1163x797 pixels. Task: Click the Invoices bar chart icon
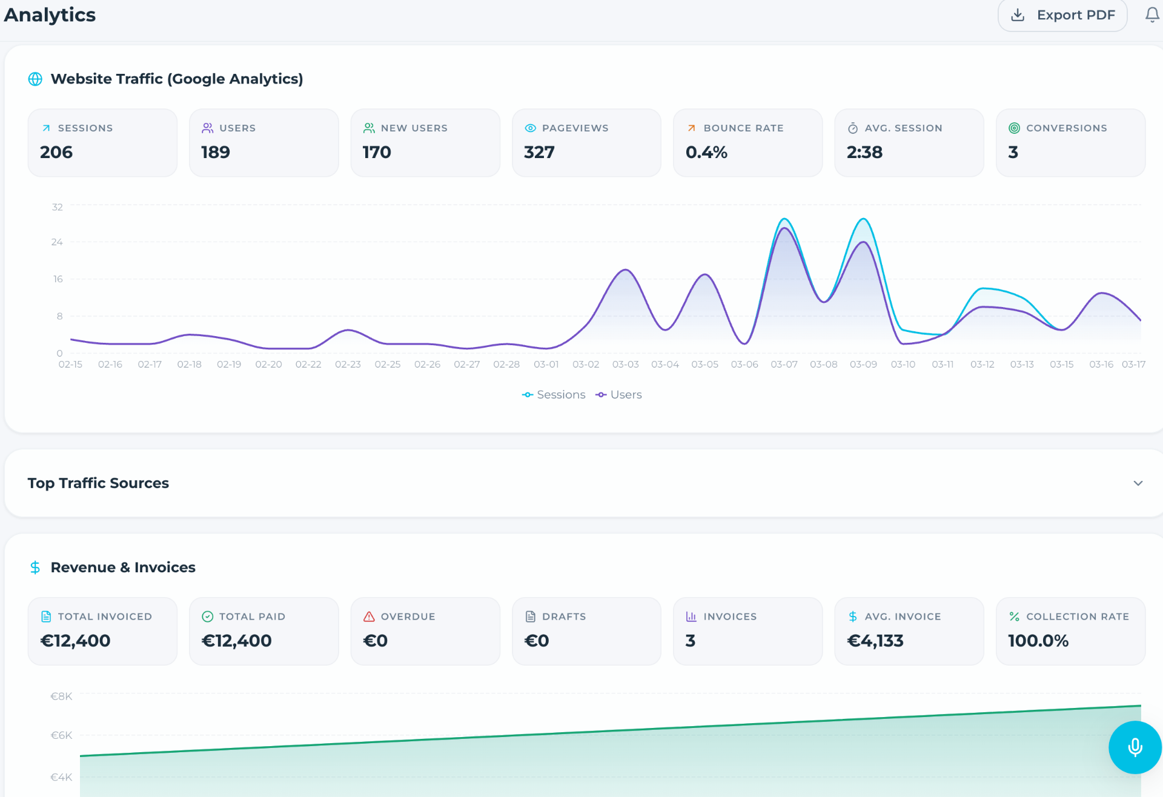(x=691, y=617)
